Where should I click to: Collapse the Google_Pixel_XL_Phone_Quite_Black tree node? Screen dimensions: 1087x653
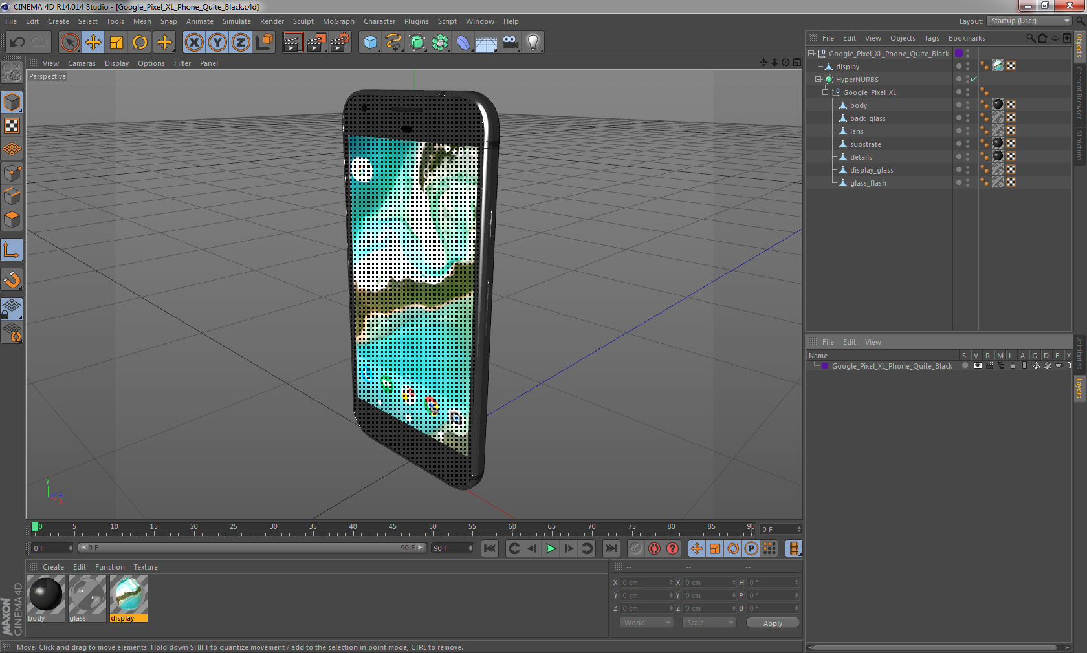tap(811, 53)
